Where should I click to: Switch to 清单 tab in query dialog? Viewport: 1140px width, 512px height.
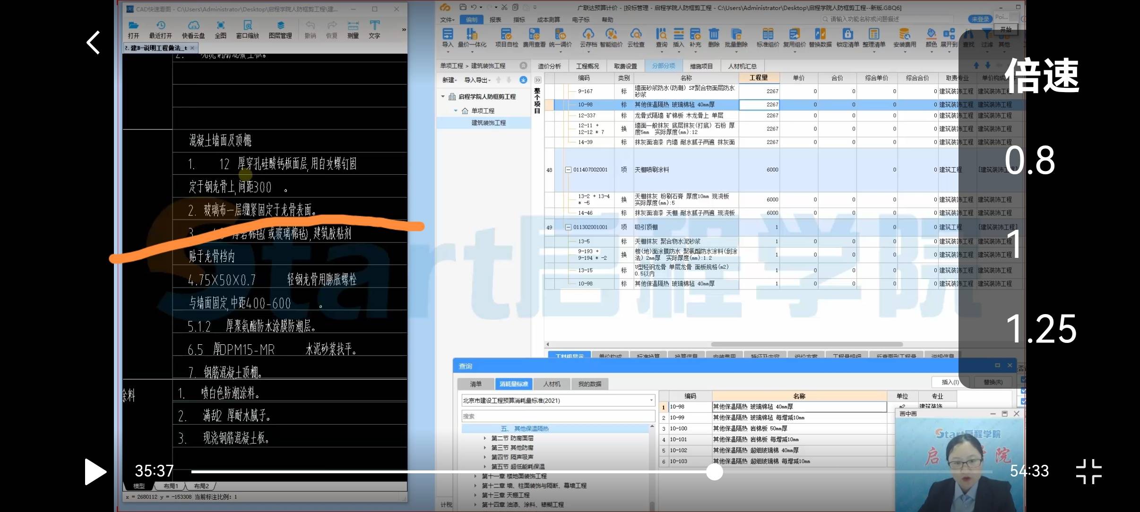coord(475,384)
